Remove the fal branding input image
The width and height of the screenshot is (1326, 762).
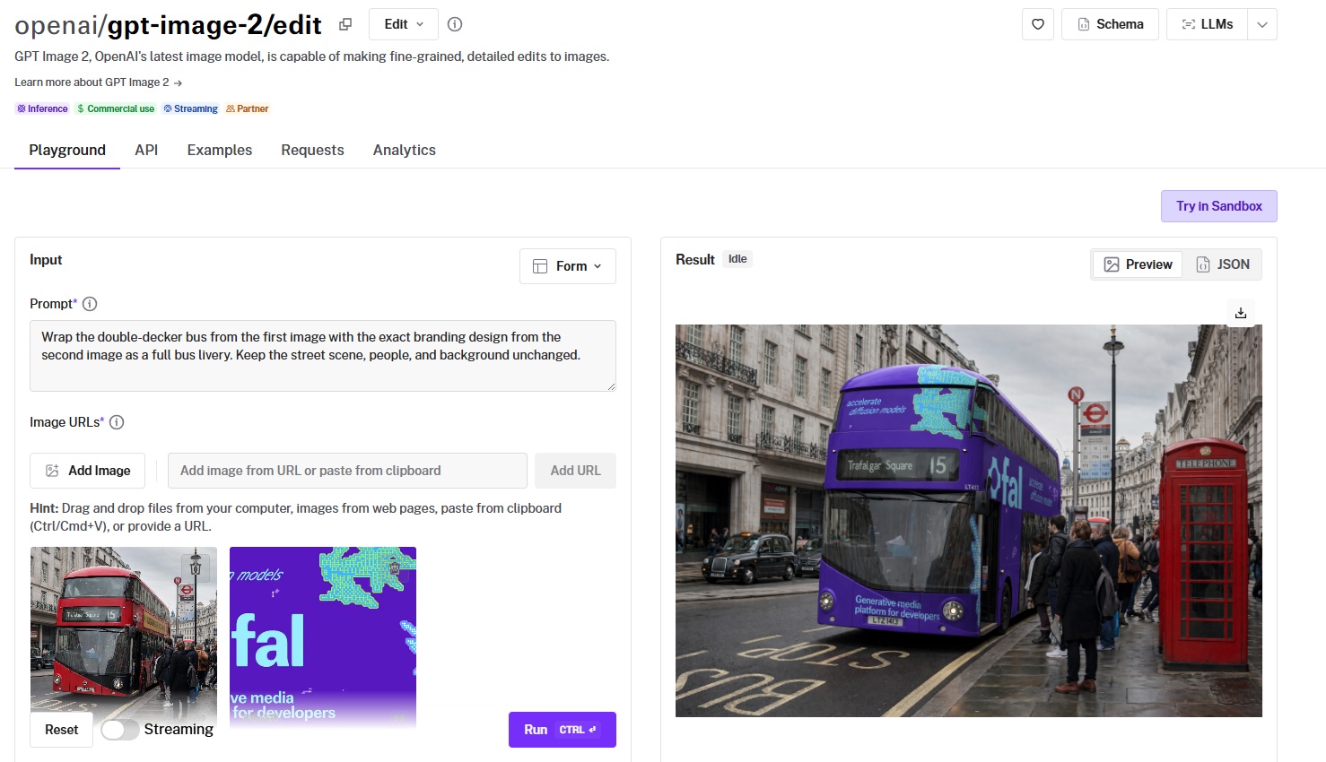point(395,566)
